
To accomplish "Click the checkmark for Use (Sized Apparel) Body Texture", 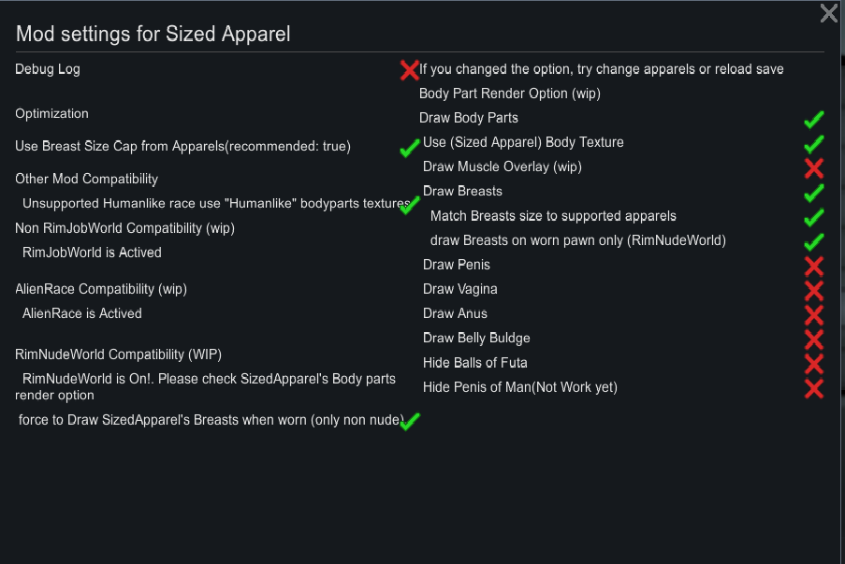I will [813, 143].
